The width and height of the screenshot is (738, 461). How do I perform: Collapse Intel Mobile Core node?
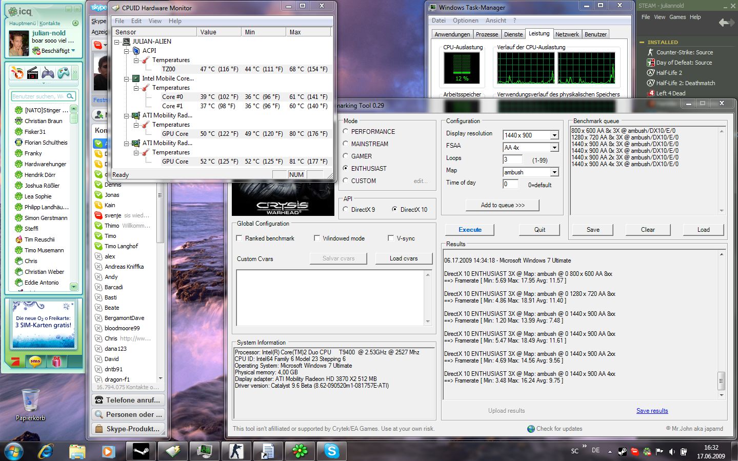127,78
